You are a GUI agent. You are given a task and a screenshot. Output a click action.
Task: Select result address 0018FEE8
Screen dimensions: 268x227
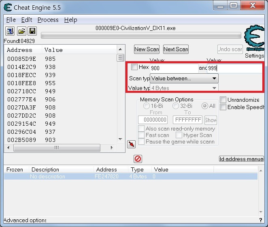[x=21, y=83]
